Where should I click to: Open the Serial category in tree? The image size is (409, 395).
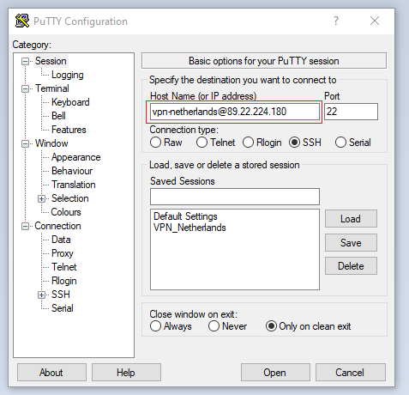point(63,308)
